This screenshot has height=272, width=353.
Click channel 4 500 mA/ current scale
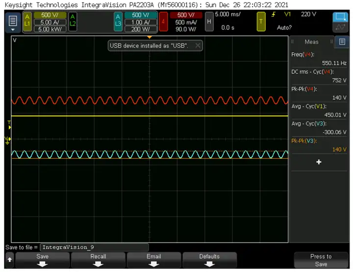[186, 22]
